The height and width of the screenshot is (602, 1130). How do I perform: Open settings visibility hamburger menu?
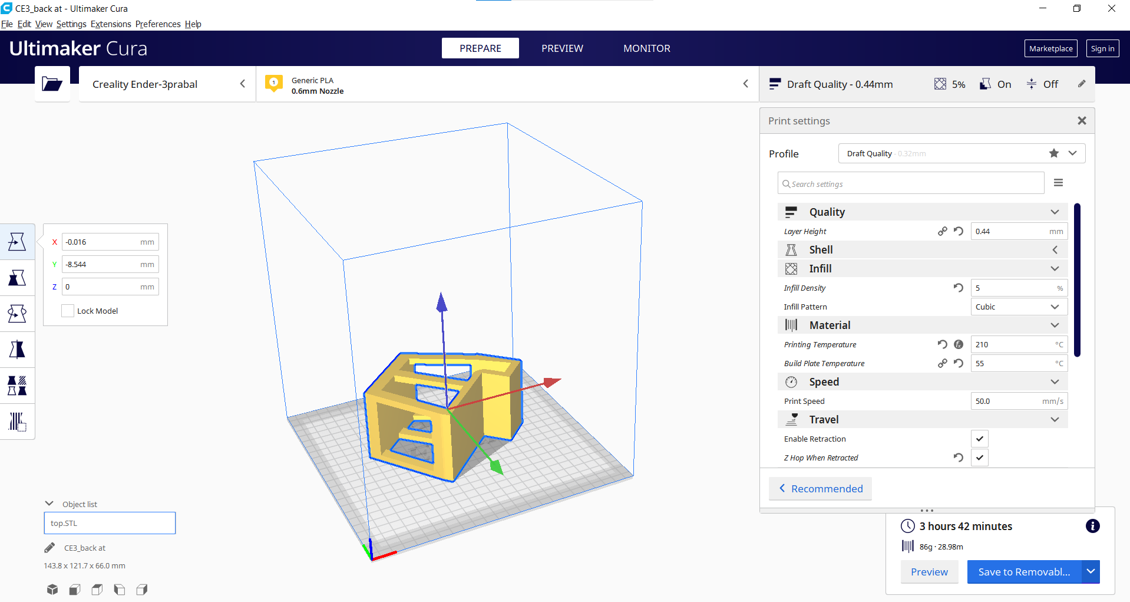point(1059,183)
